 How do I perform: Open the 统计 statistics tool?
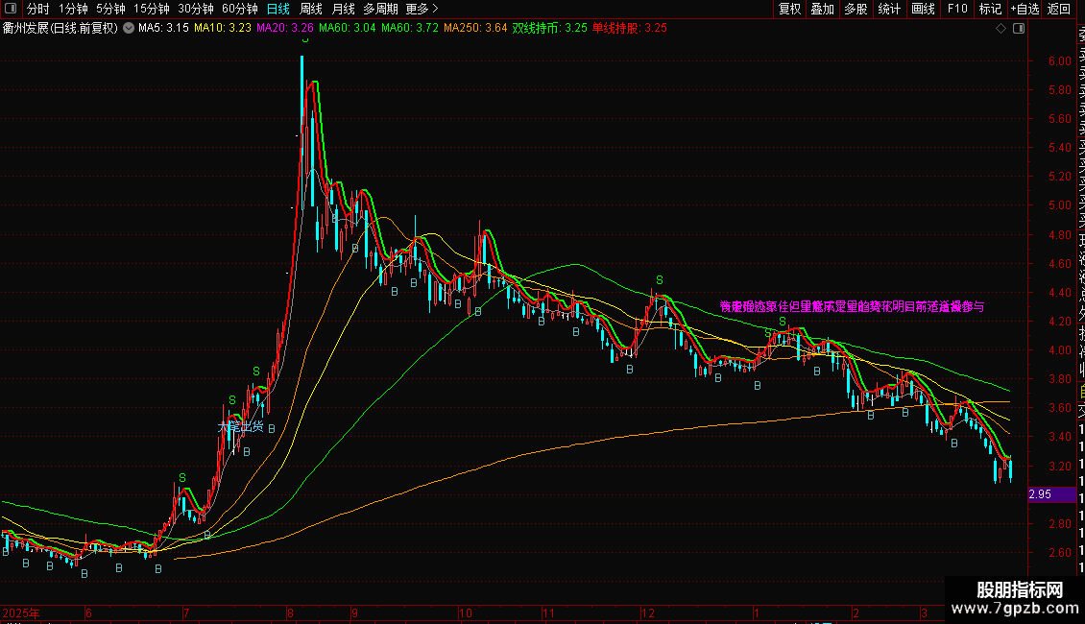tap(889, 9)
